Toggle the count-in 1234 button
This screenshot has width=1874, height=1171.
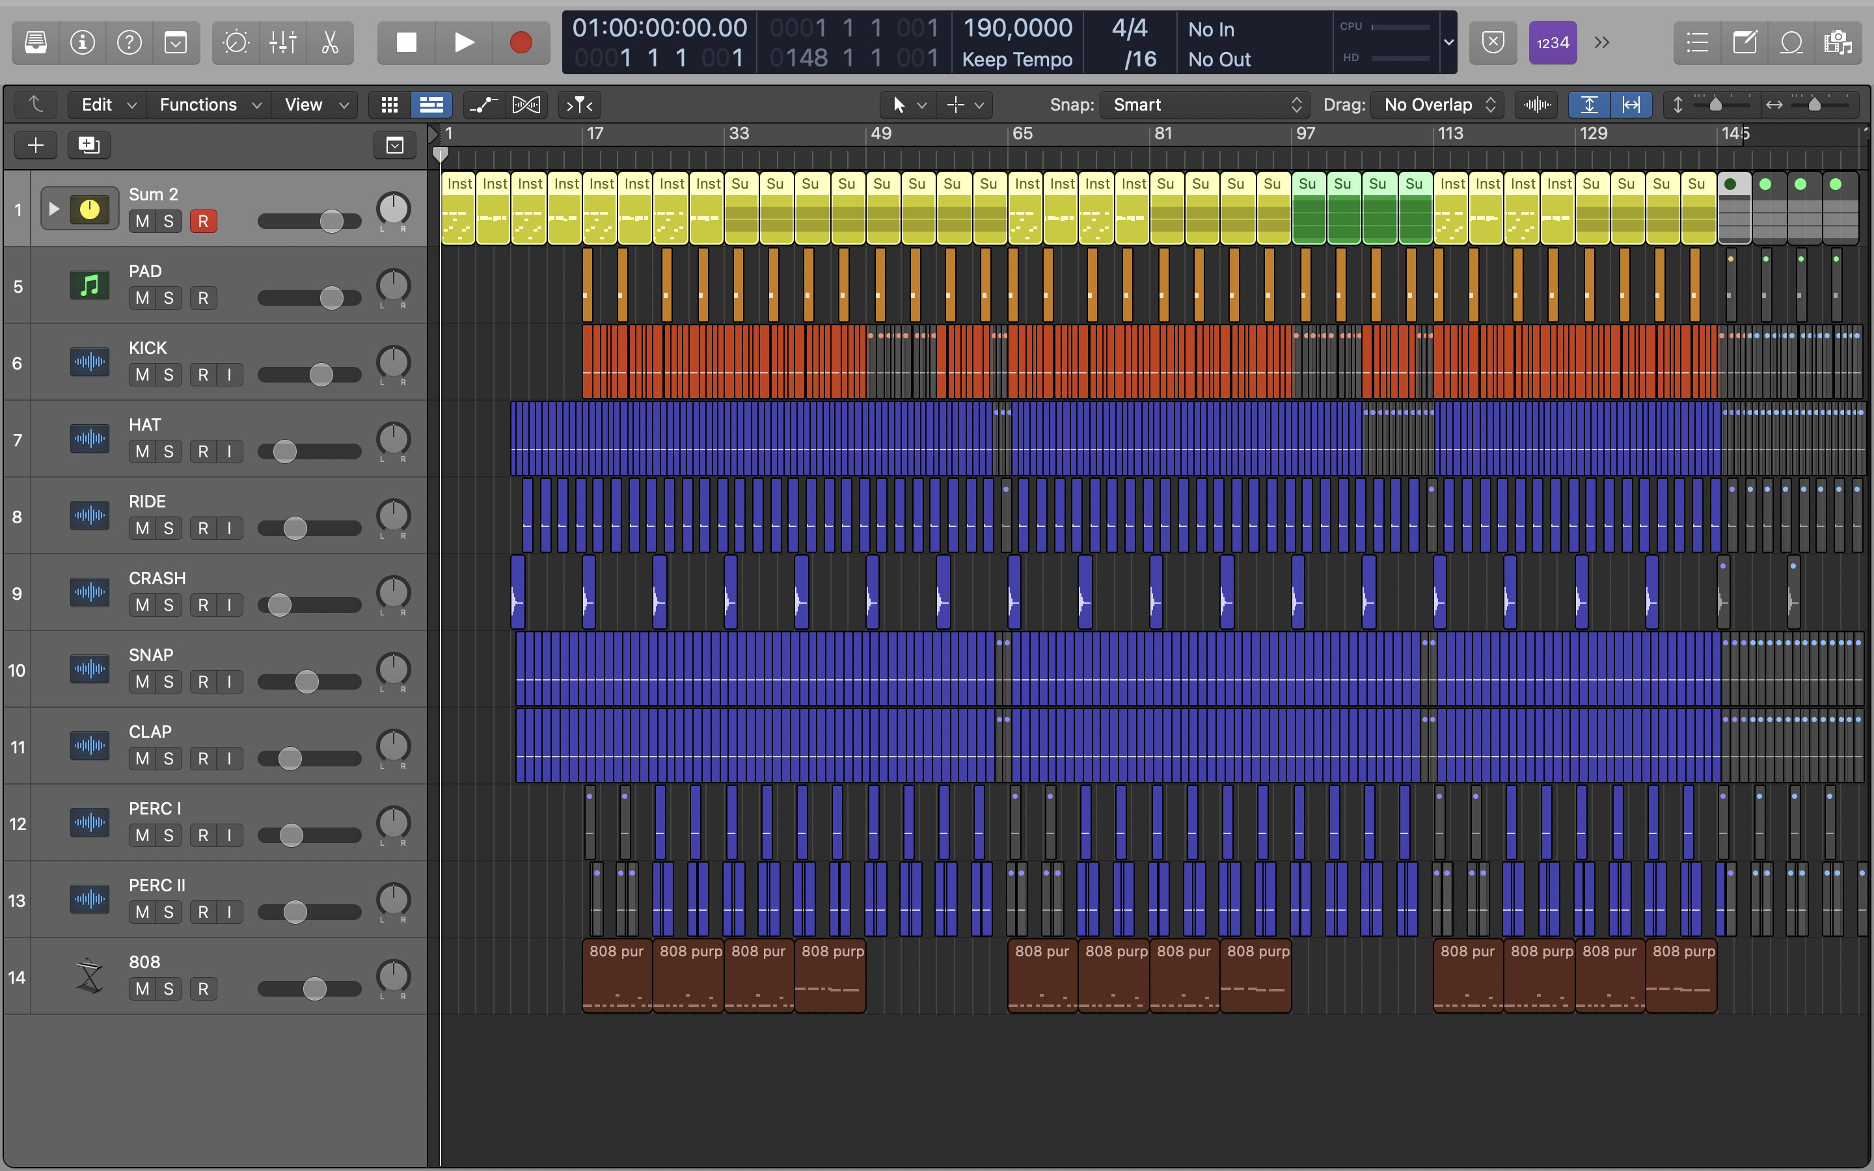click(1552, 42)
